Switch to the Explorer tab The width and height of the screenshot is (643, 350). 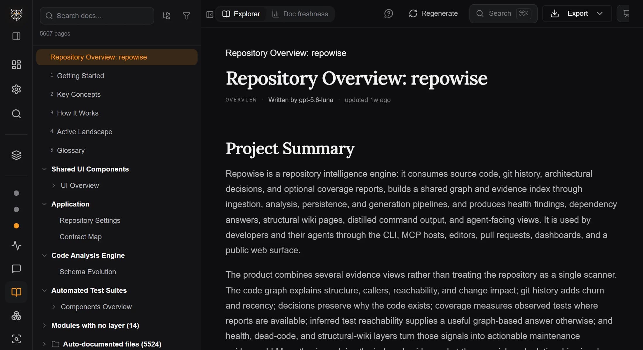click(x=241, y=14)
